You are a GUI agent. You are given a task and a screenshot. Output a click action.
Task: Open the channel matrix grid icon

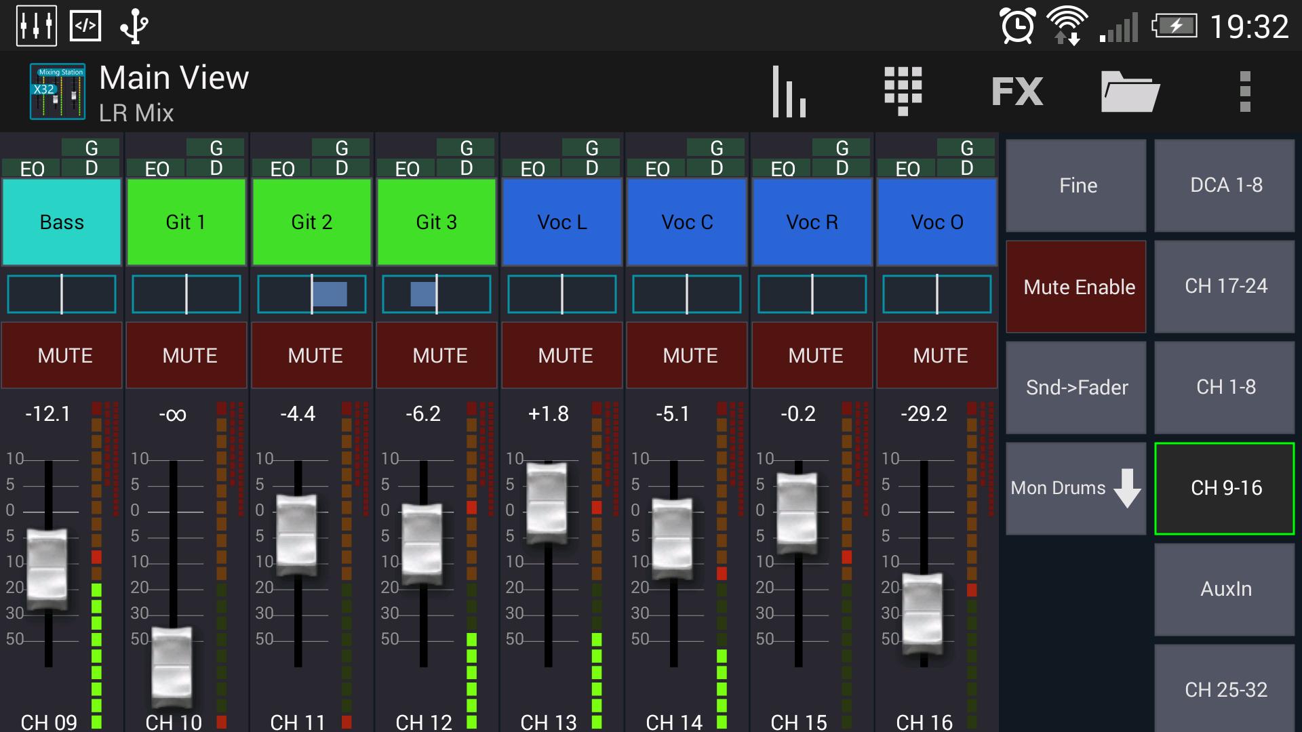coord(904,90)
